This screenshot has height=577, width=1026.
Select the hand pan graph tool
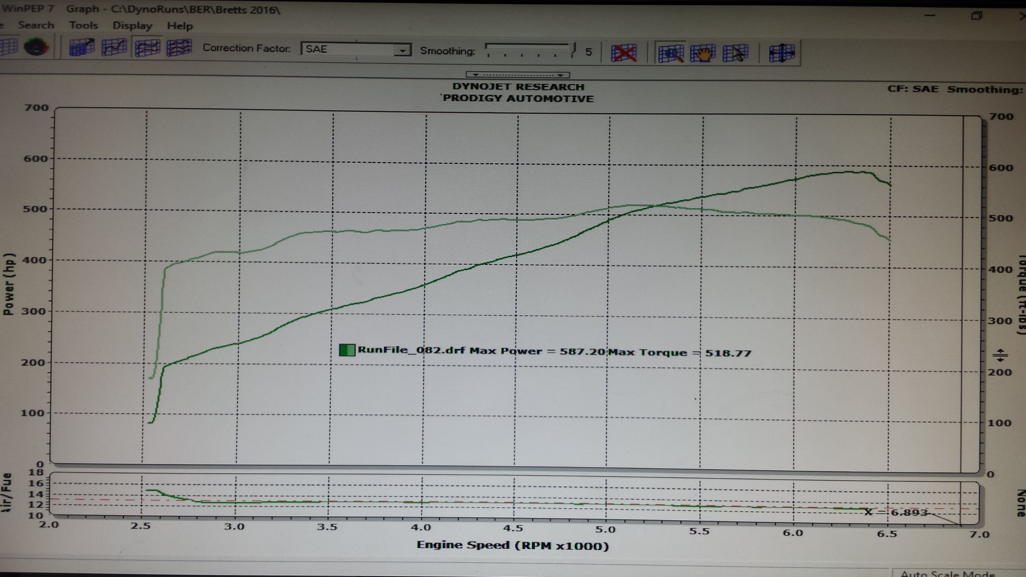point(703,53)
